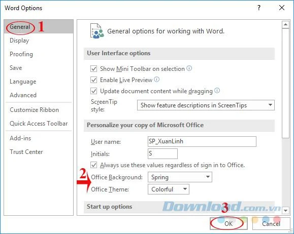Screen dimensions: 294x234
Task: Click the scrollbar down arrow
Action: (285, 210)
